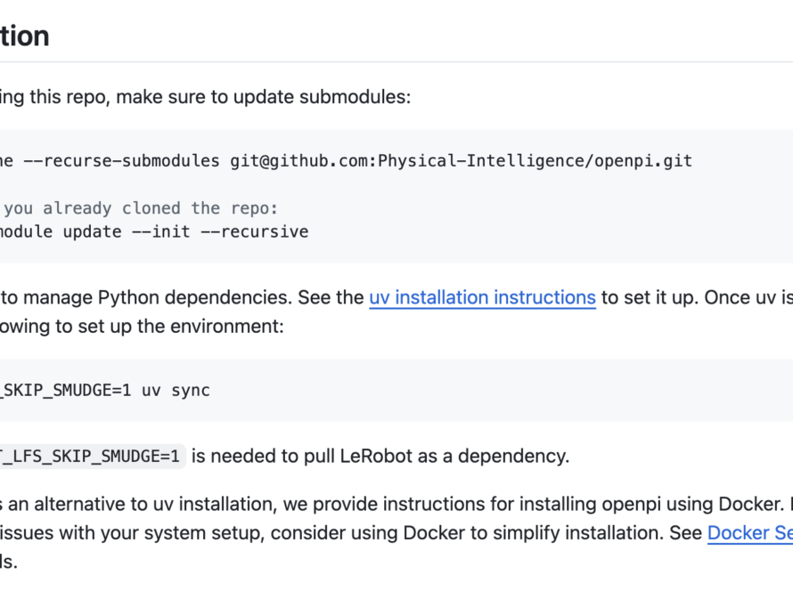Click the Installation section heading
The width and height of the screenshot is (793, 591).
[25, 36]
